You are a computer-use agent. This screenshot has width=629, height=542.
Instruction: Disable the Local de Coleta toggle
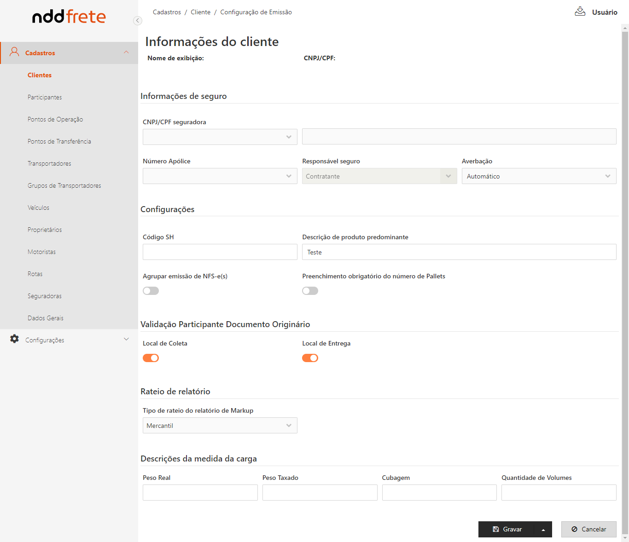click(x=151, y=358)
